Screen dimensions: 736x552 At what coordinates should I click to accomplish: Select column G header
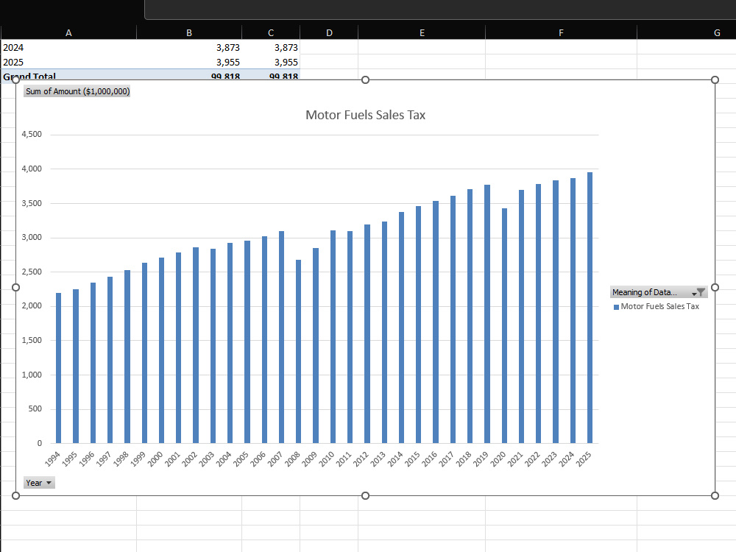686,33
